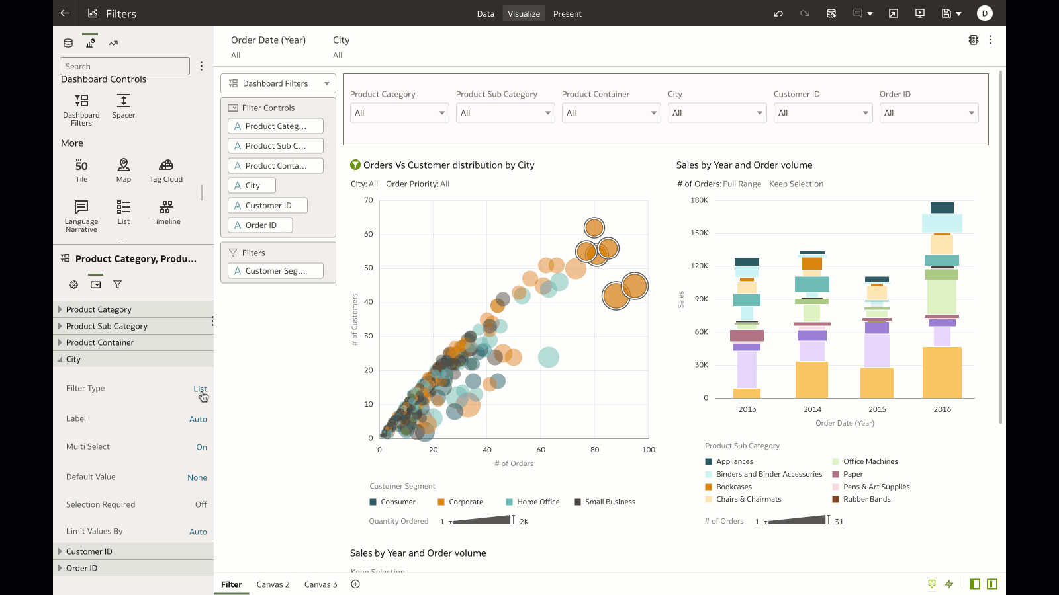Open the Product Category filter dropdown

pyautogui.click(x=399, y=112)
